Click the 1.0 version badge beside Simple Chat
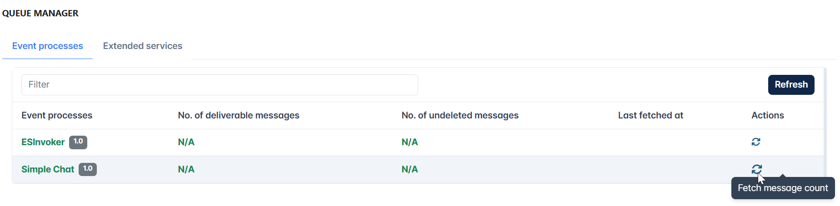Image resolution: width=840 pixels, height=206 pixels. point(88,169)
